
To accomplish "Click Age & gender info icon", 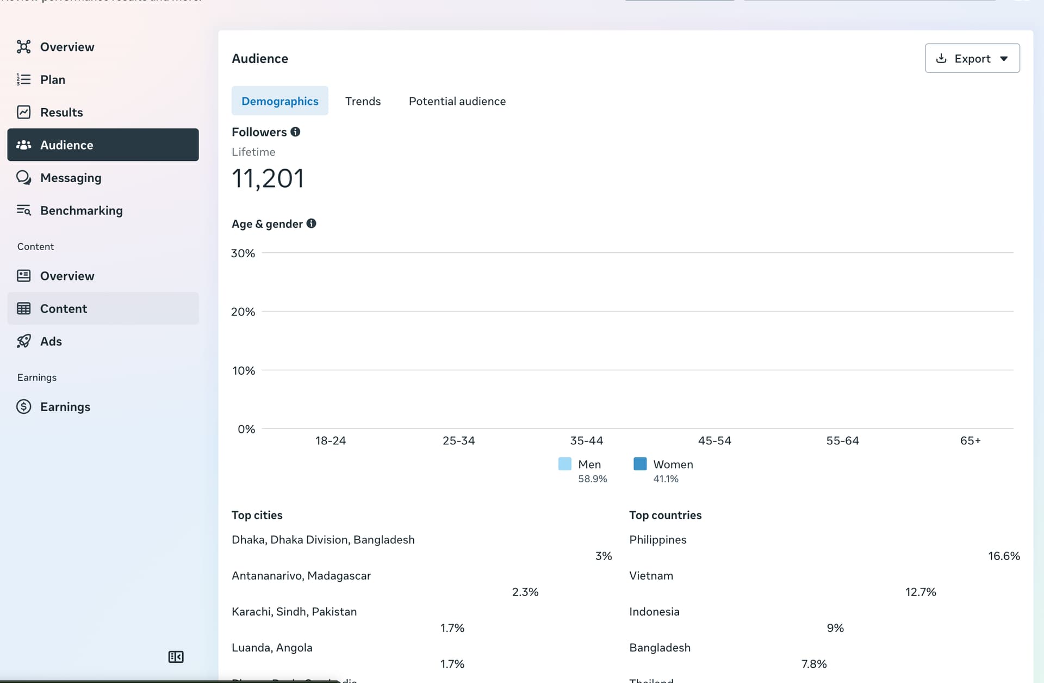I will 311,223.
